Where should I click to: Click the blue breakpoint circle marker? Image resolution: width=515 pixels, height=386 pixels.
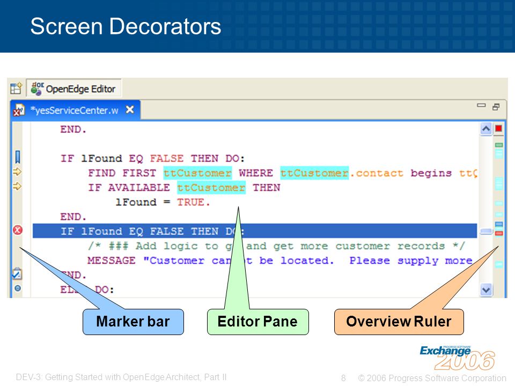[x=18, y=288]
